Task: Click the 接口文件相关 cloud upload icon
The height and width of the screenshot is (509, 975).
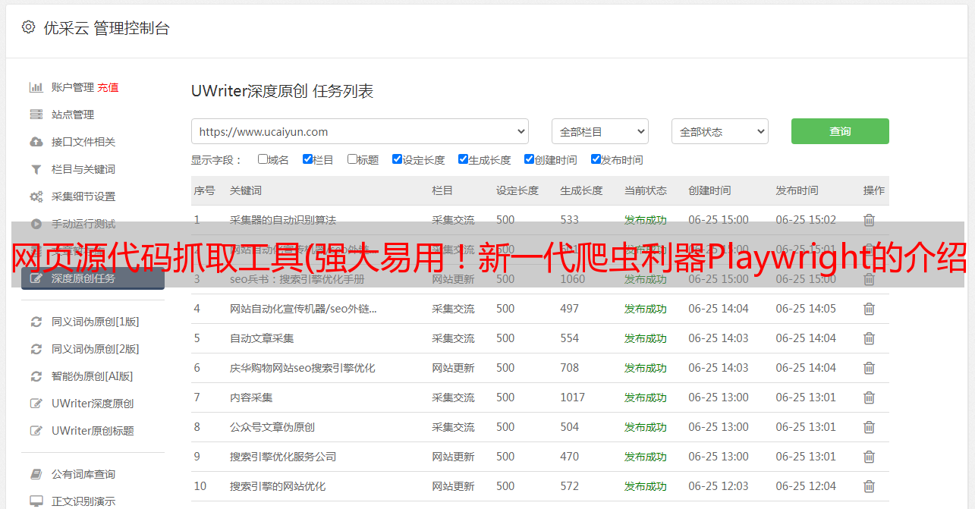Action: 36,142
